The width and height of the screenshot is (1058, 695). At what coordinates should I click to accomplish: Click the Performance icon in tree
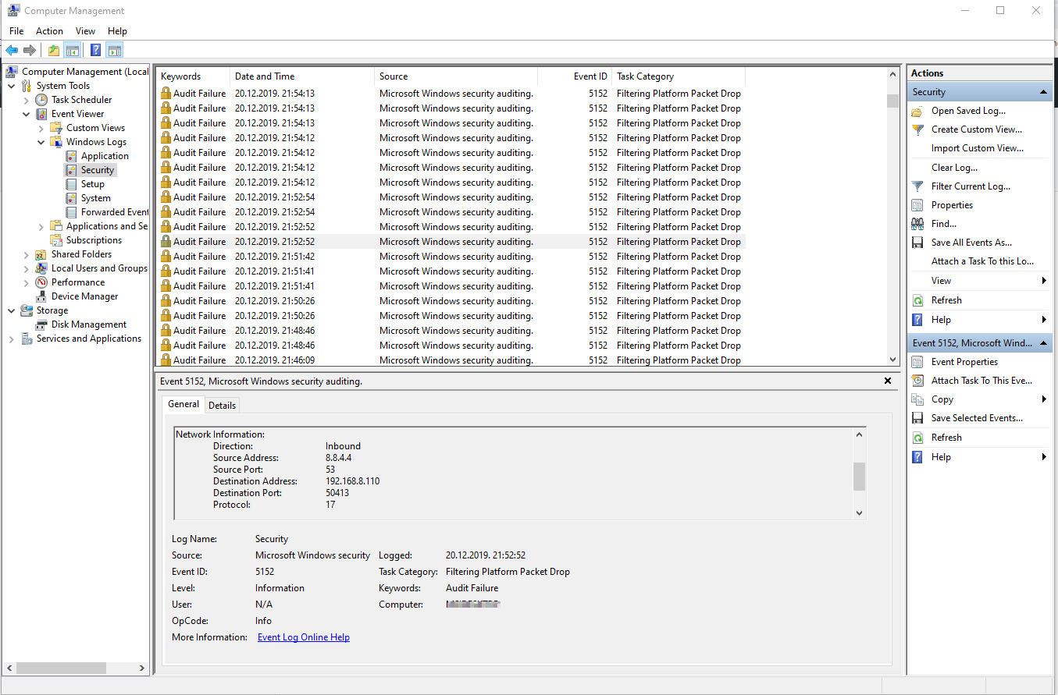pyautogui.click(x=41, y=282)
